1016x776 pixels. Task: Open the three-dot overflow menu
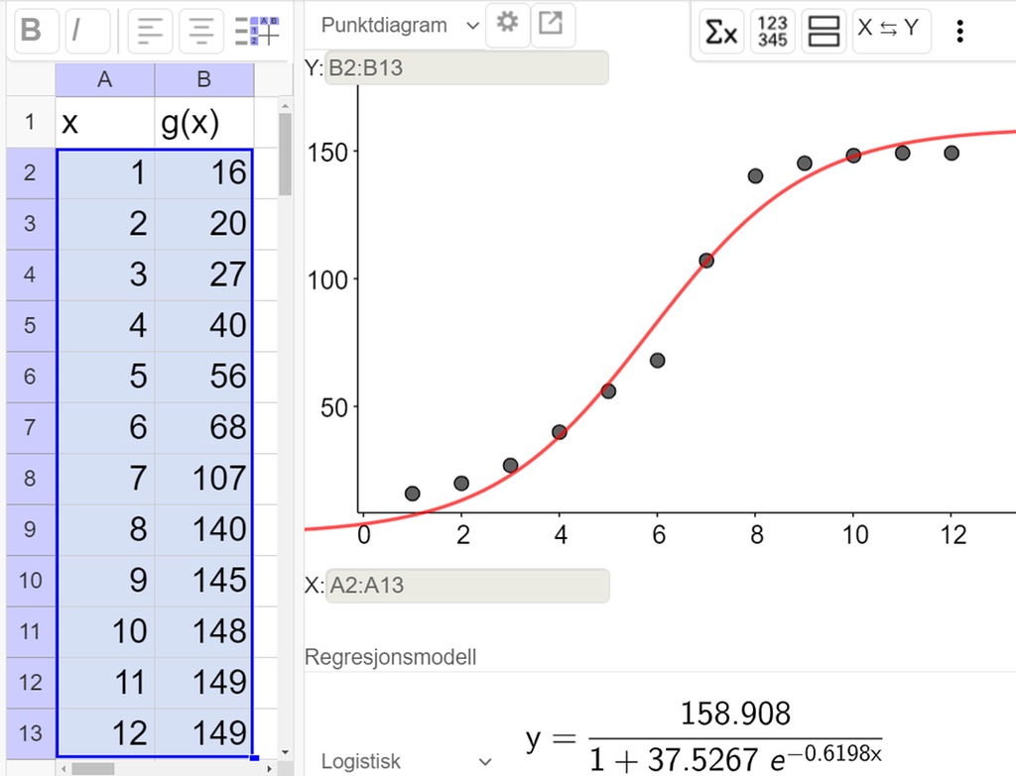pyautogui.click(x=959, y=31)
